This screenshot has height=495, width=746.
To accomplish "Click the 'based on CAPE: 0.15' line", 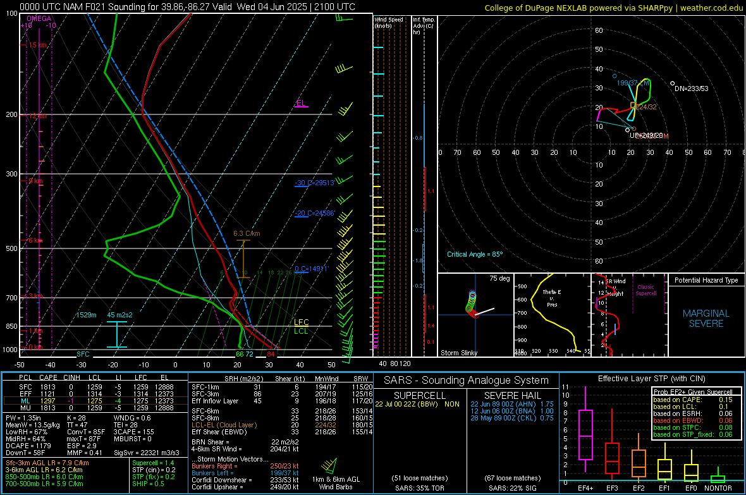I will click(x=693, y=400).
